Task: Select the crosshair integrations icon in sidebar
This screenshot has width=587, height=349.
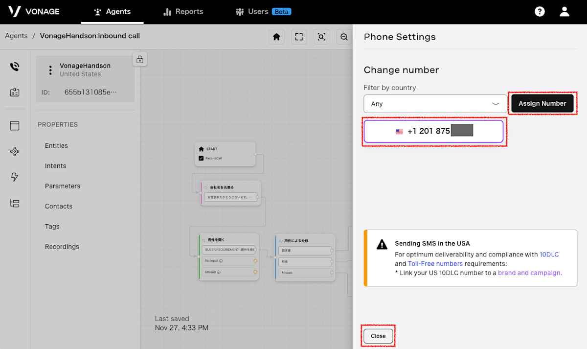Action: pyautogui.click(x=15, y=152)
